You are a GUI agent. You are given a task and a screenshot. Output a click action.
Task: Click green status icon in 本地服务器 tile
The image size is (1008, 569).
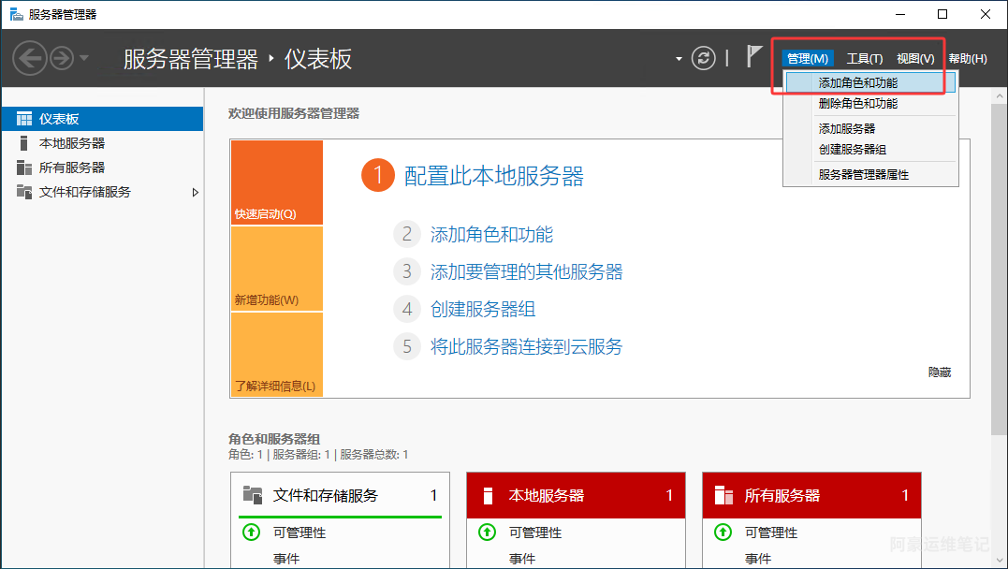(x=488, y=533)
